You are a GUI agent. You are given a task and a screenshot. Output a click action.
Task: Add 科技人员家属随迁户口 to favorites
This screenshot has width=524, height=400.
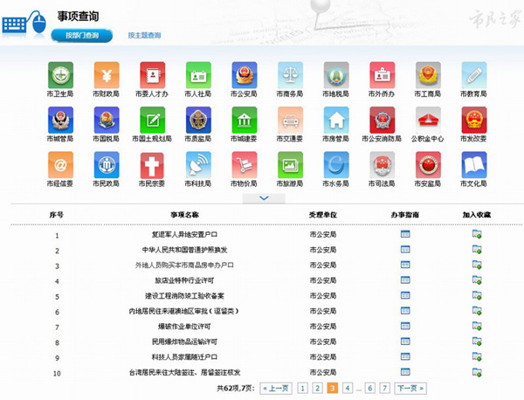476,356
